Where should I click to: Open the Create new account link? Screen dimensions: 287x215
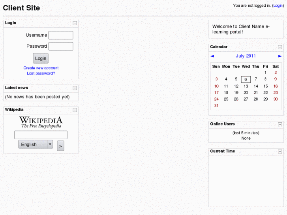pos(41,68)
